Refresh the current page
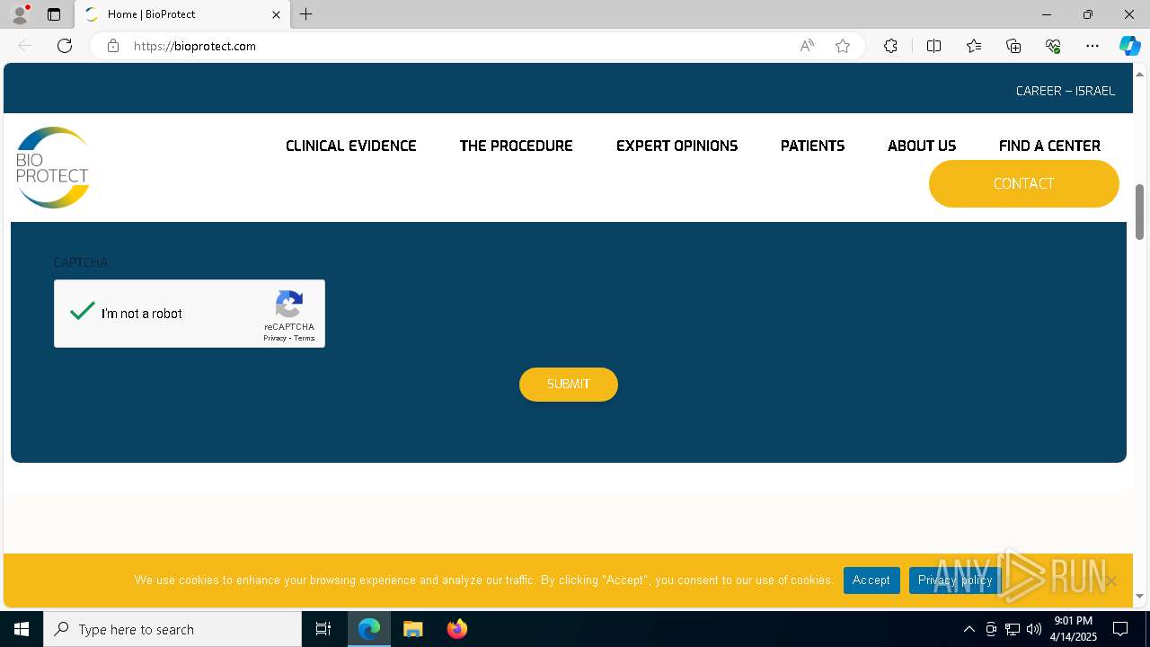The height and width of the screenshot is (647, 1150). click(65, 46)
